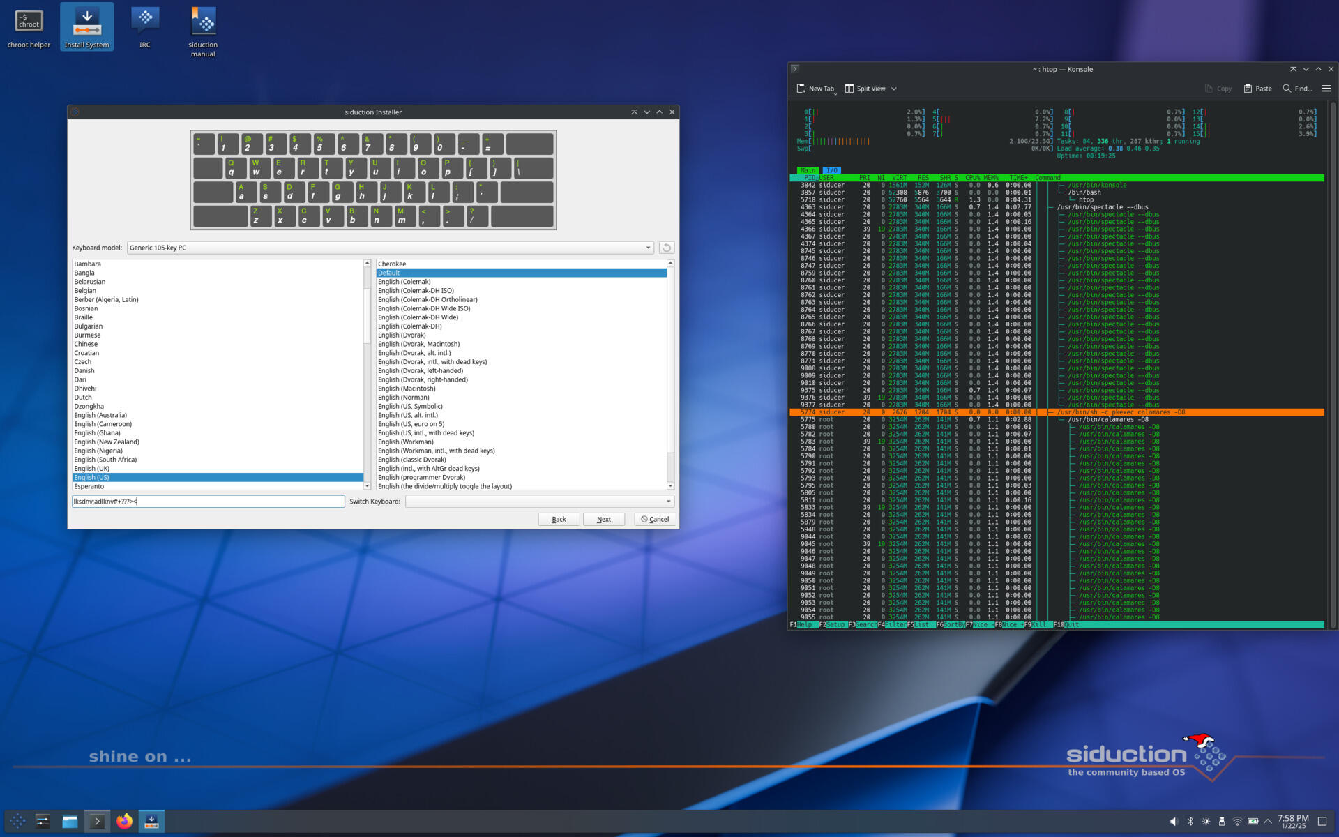1339x837 pixels.
Task: Select Dutch keyboard layout
Action: [x=218, y=398]
